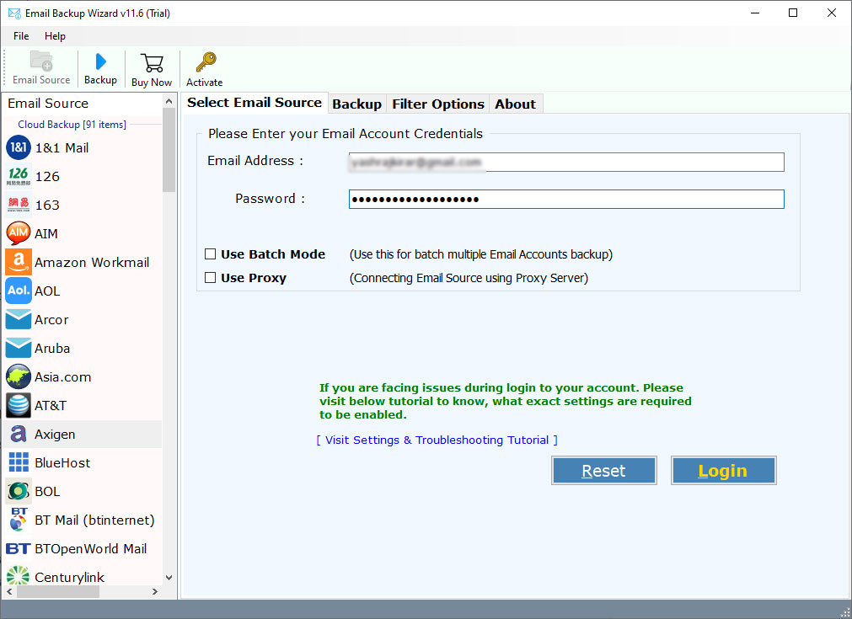The height and width of the screenshot is (619, 852).
Task: Choose the BT Mail (btinternet) icon
Action: pyautogui.click(x=19, y=520)
